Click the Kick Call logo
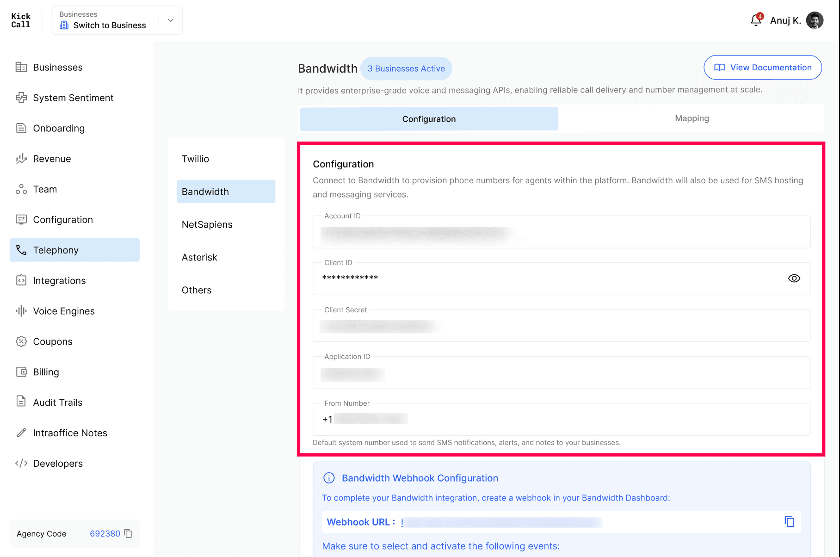Screen dimensions: 840x557 pos(21,20)
